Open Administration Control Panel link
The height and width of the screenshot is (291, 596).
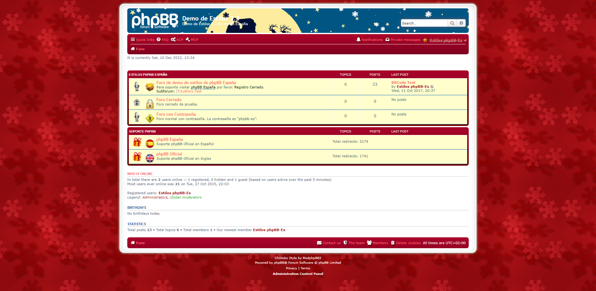tap(298, 274)
